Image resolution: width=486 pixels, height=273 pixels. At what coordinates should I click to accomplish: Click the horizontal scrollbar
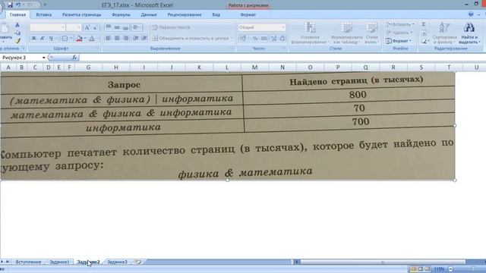click(x=383, y=262)
